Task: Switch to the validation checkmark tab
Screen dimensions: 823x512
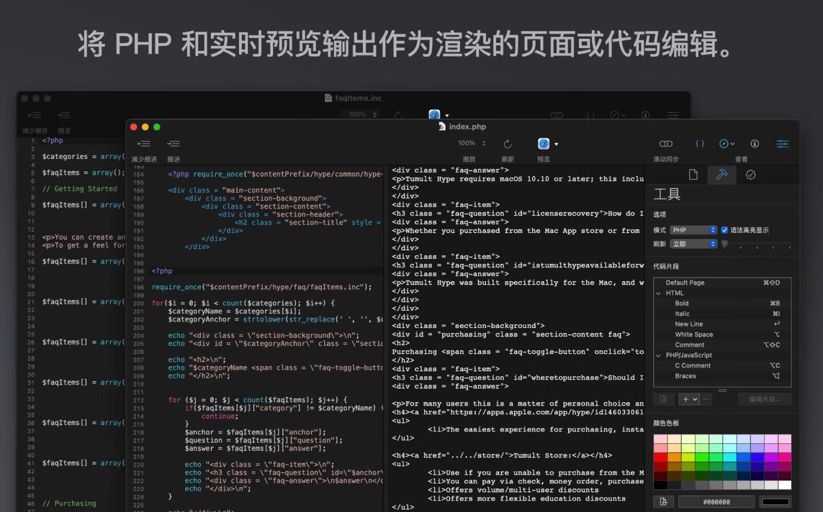Action: (750, 175)
